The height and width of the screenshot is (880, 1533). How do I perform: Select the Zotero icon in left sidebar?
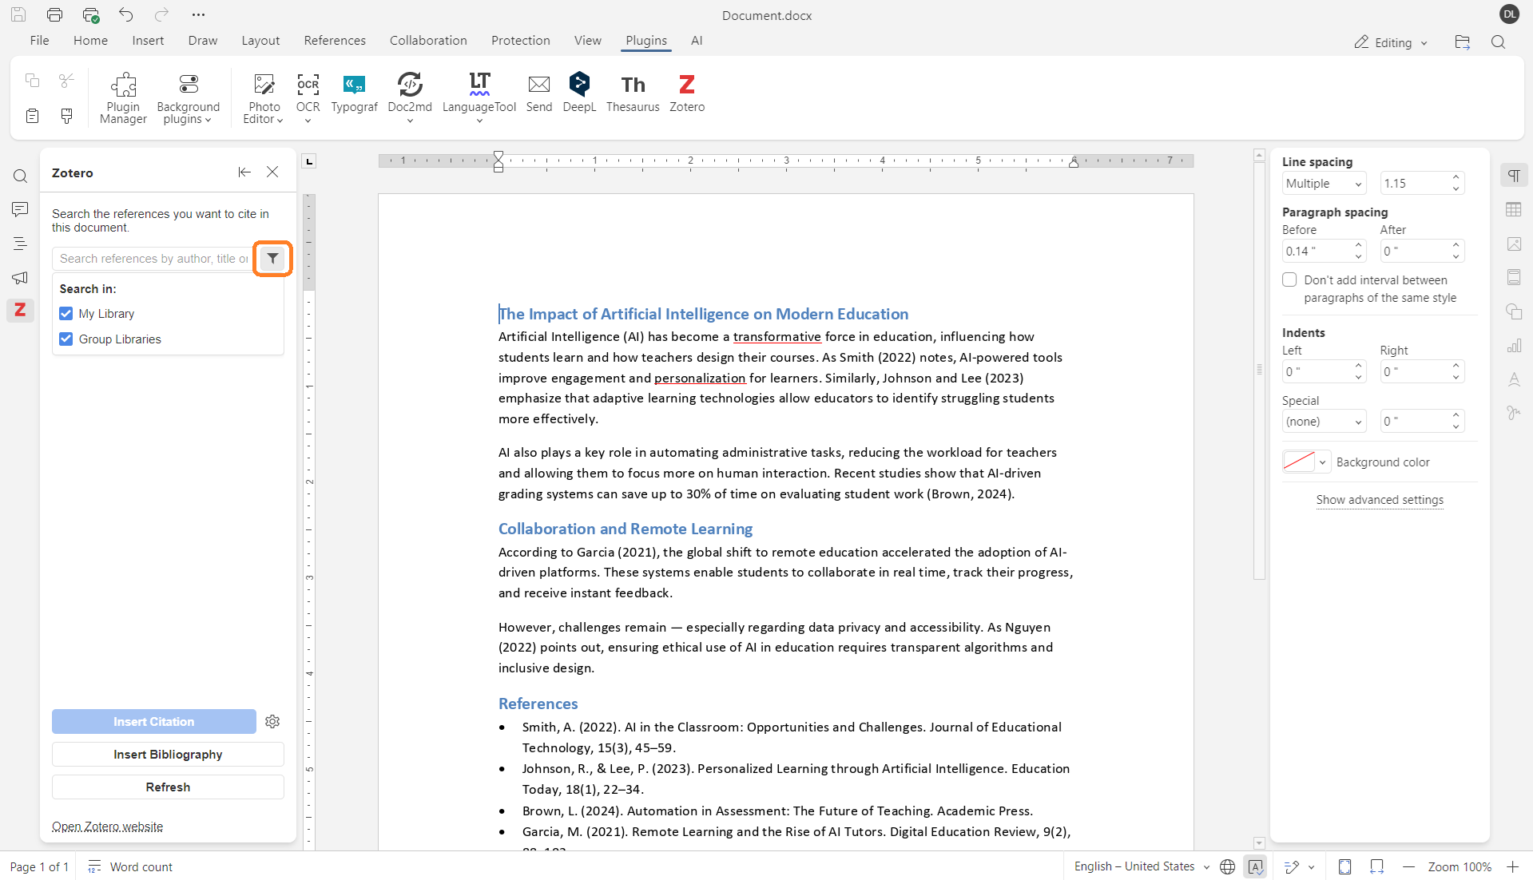click(x=20, y=311)
